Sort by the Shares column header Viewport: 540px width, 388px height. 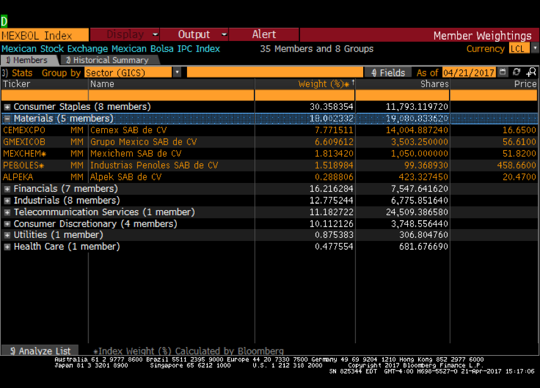[435, 84]
